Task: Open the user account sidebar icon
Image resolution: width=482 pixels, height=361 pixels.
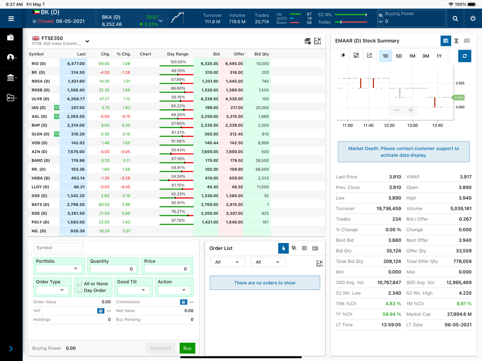Action: pos(11,57)
